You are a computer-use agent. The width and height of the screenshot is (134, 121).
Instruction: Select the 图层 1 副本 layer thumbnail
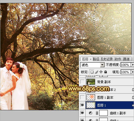click(x=91, y=97)
